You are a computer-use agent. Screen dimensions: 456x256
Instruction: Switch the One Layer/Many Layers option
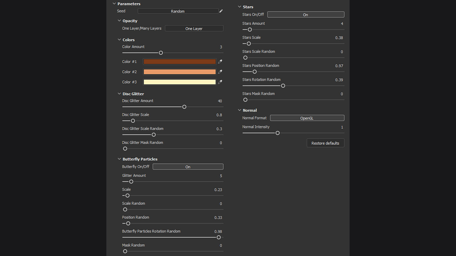[x=194, y=29]
